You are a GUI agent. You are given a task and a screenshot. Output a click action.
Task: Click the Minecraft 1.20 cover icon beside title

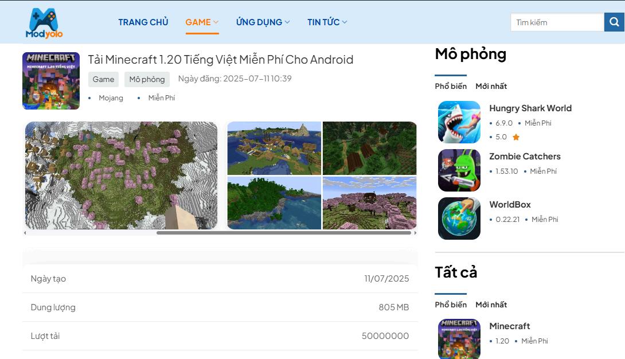(x=51, y=81)
